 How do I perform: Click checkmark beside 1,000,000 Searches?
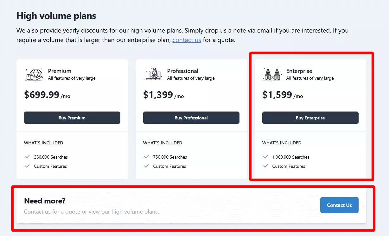click(265, 157)
